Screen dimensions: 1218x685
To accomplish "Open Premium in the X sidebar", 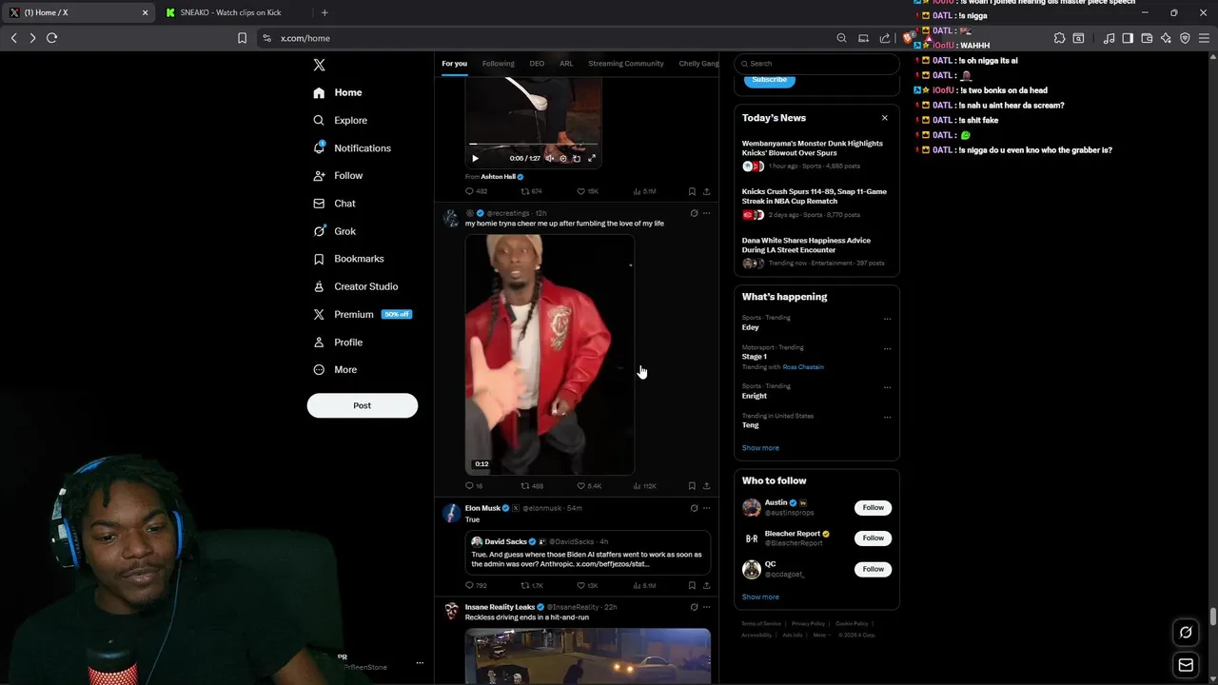I will 362,314.
